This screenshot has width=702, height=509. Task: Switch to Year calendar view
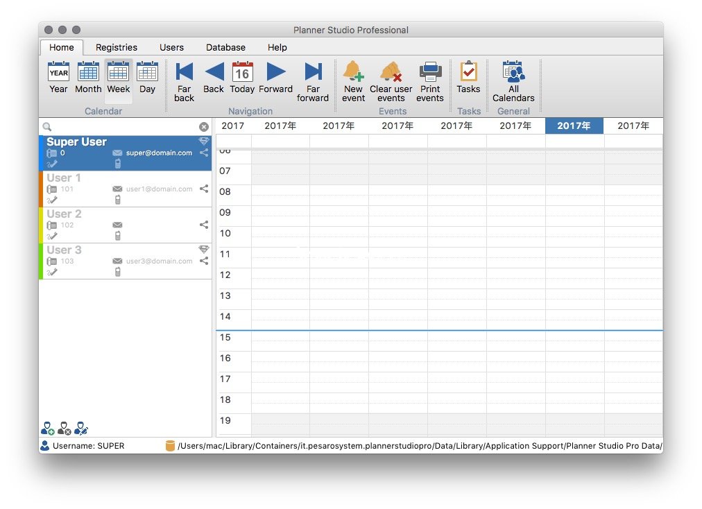(x=59, y=77)
